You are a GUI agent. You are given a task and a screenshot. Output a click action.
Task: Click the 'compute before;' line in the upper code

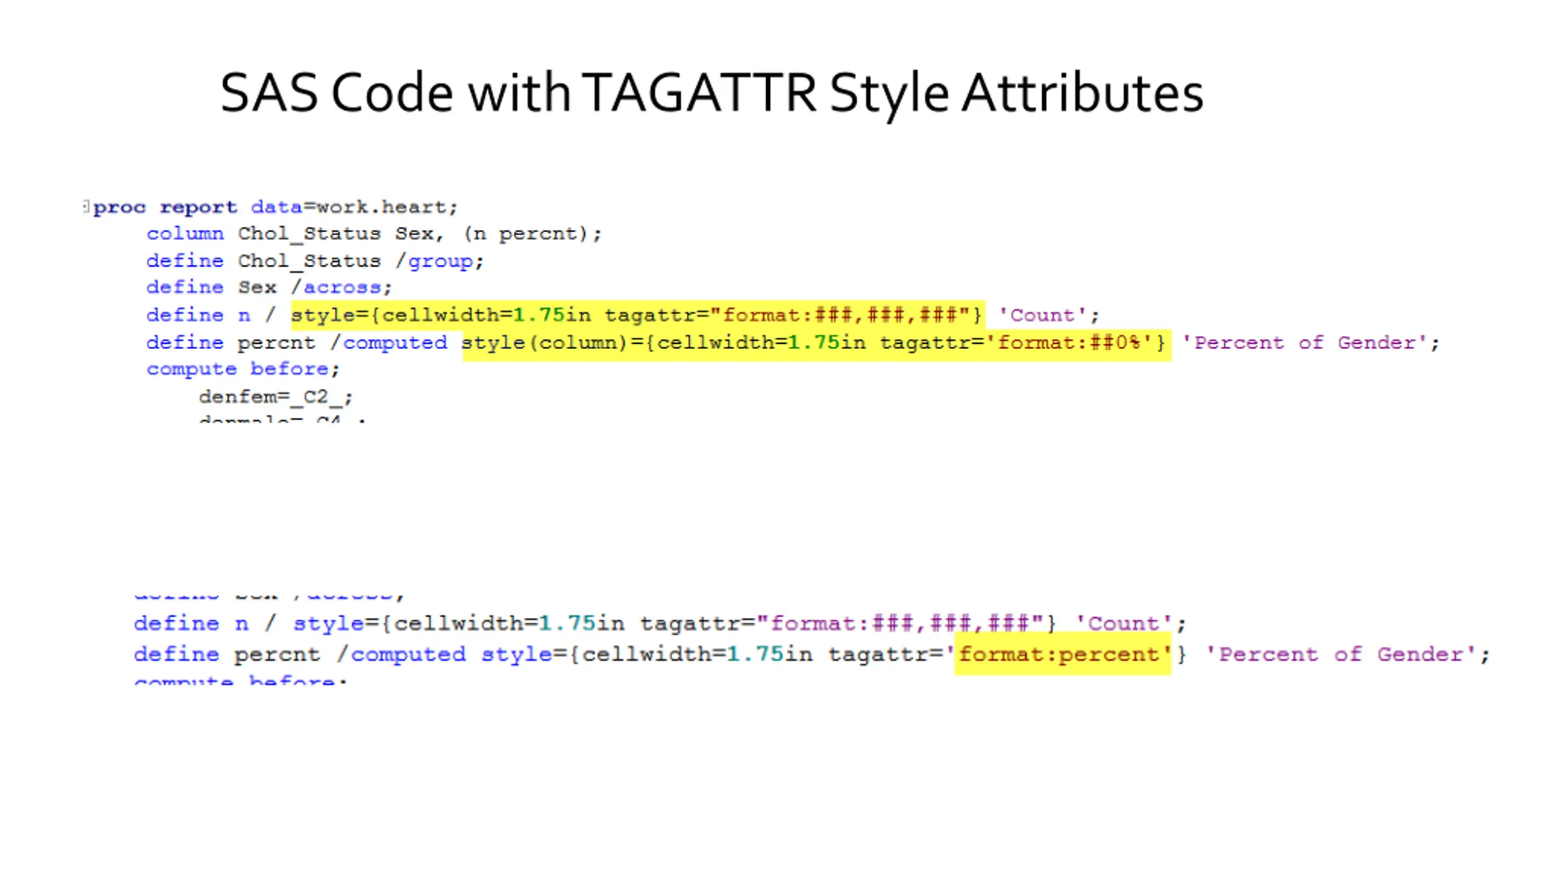(243, 369)
